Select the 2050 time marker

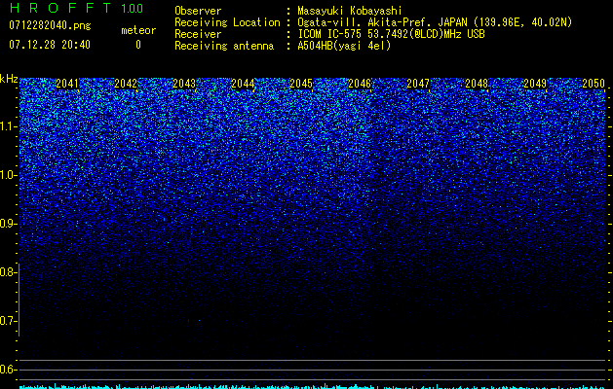[594, 84]
